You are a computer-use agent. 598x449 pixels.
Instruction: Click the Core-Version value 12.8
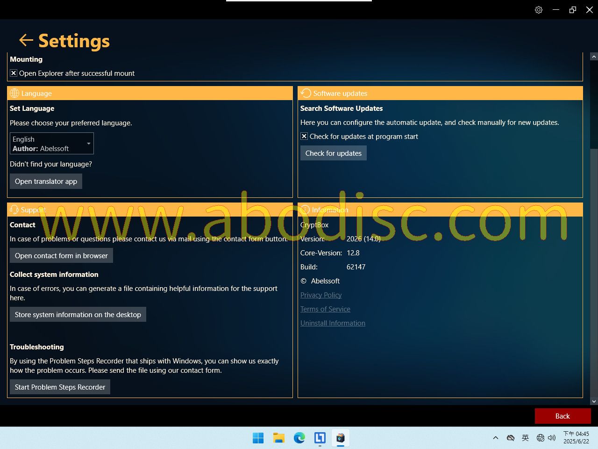[x=353, y=253]
